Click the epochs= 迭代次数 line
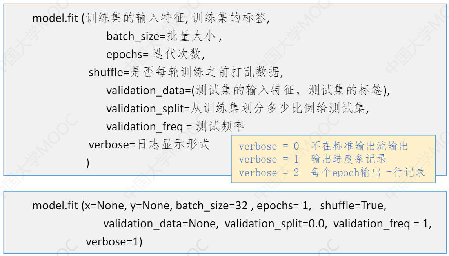449x256 pixels. point(156,54)
